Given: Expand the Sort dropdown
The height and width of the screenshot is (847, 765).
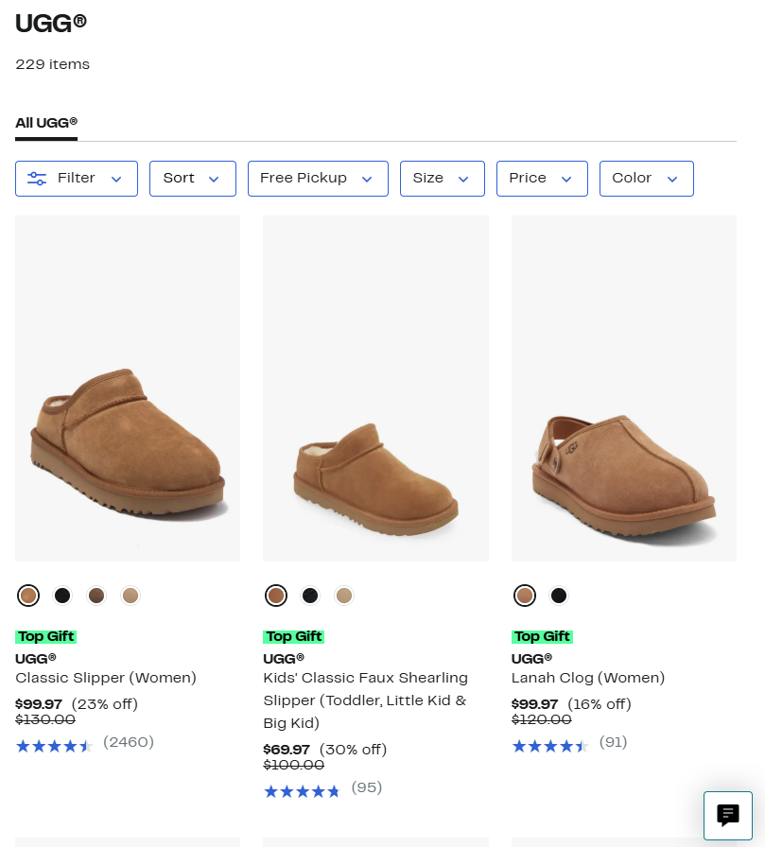Looking at the screenshot, I should click(192, 179).
